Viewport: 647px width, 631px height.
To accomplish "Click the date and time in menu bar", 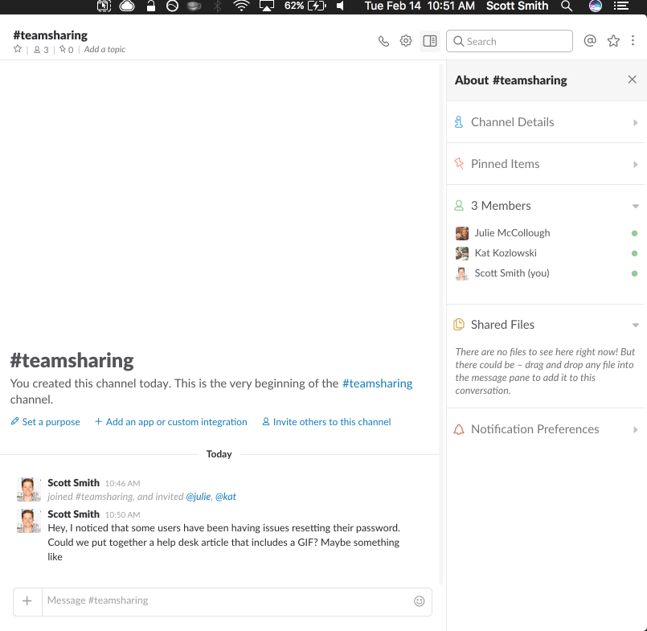I will [420, 6].
